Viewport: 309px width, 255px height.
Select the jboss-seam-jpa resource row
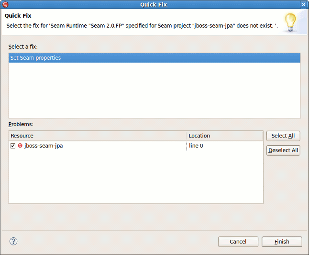tap(44, 146)
